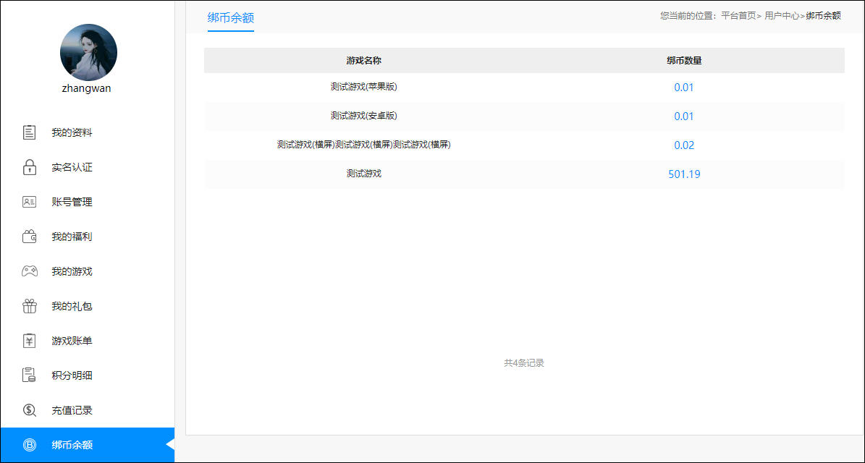Click the 共4条记录 record count
Image resolution: width=865 pixels, height=463 pixels.
point(524,363)
